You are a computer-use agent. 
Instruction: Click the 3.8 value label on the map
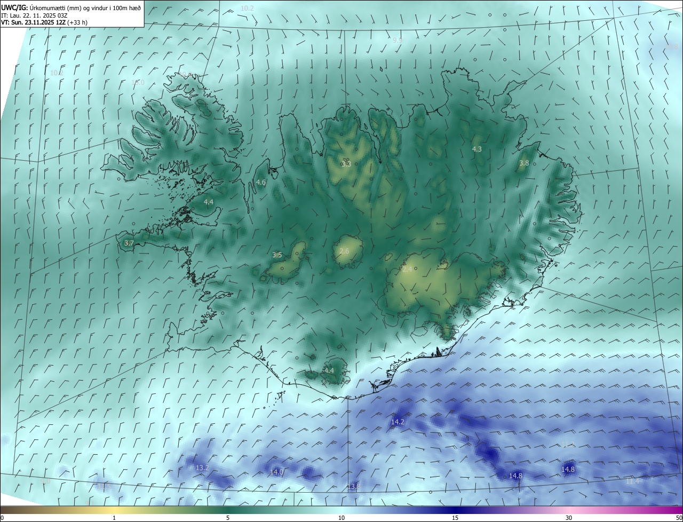tap(524, 163)
